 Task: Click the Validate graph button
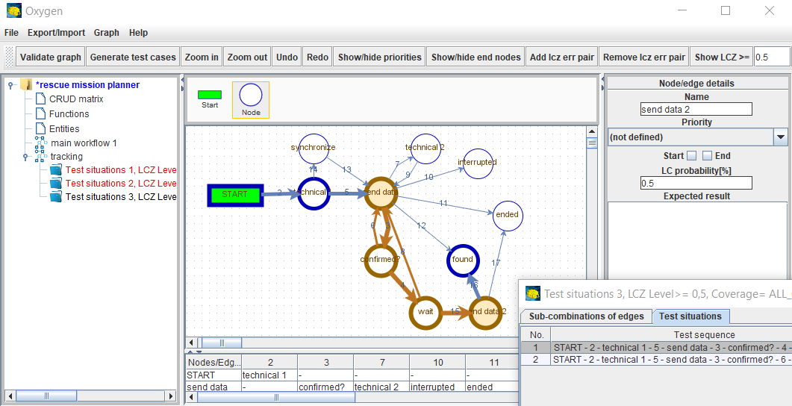coord(51,57)
